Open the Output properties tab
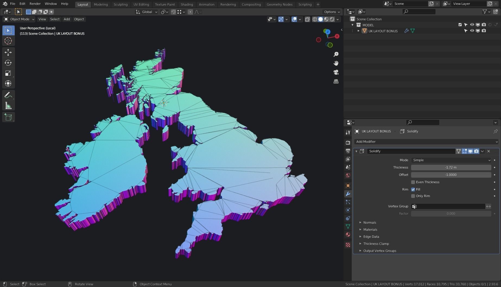This screenshot has height=287, width=501. 348,151
